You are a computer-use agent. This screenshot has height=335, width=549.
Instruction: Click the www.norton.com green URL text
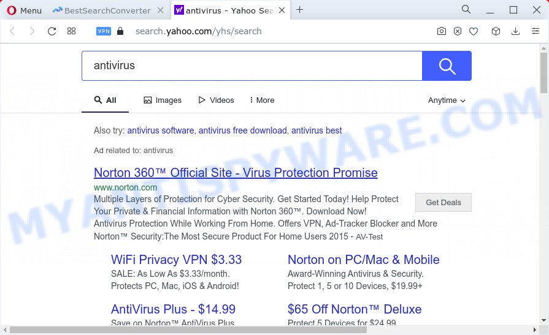pyautogui.click(x=125, y=187)
